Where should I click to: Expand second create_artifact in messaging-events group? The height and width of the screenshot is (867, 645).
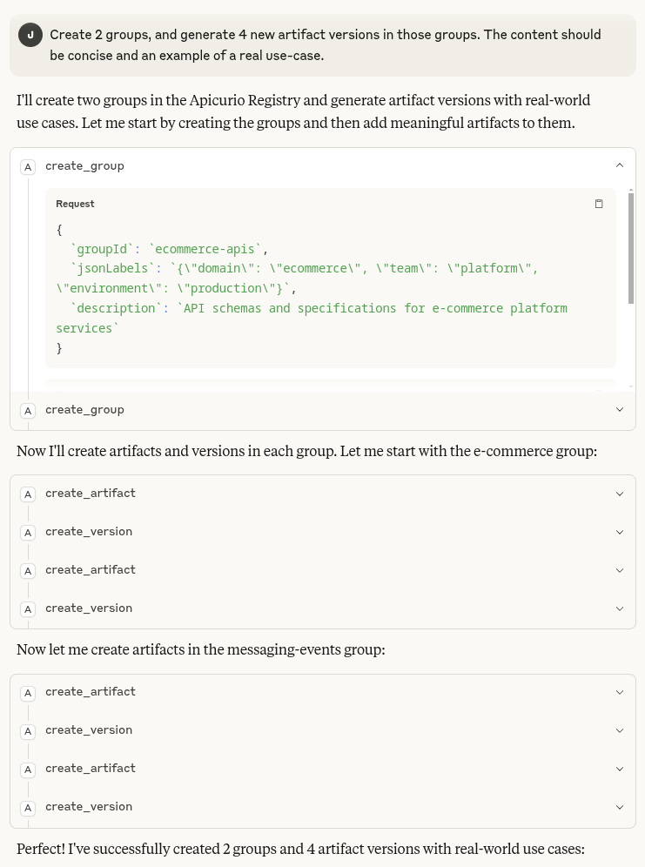click(620, 769)
